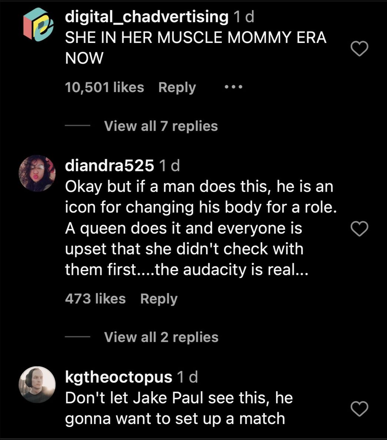
Task: View who liked diandra525's comment (473 likes)
Action: [x=94, y=298]
